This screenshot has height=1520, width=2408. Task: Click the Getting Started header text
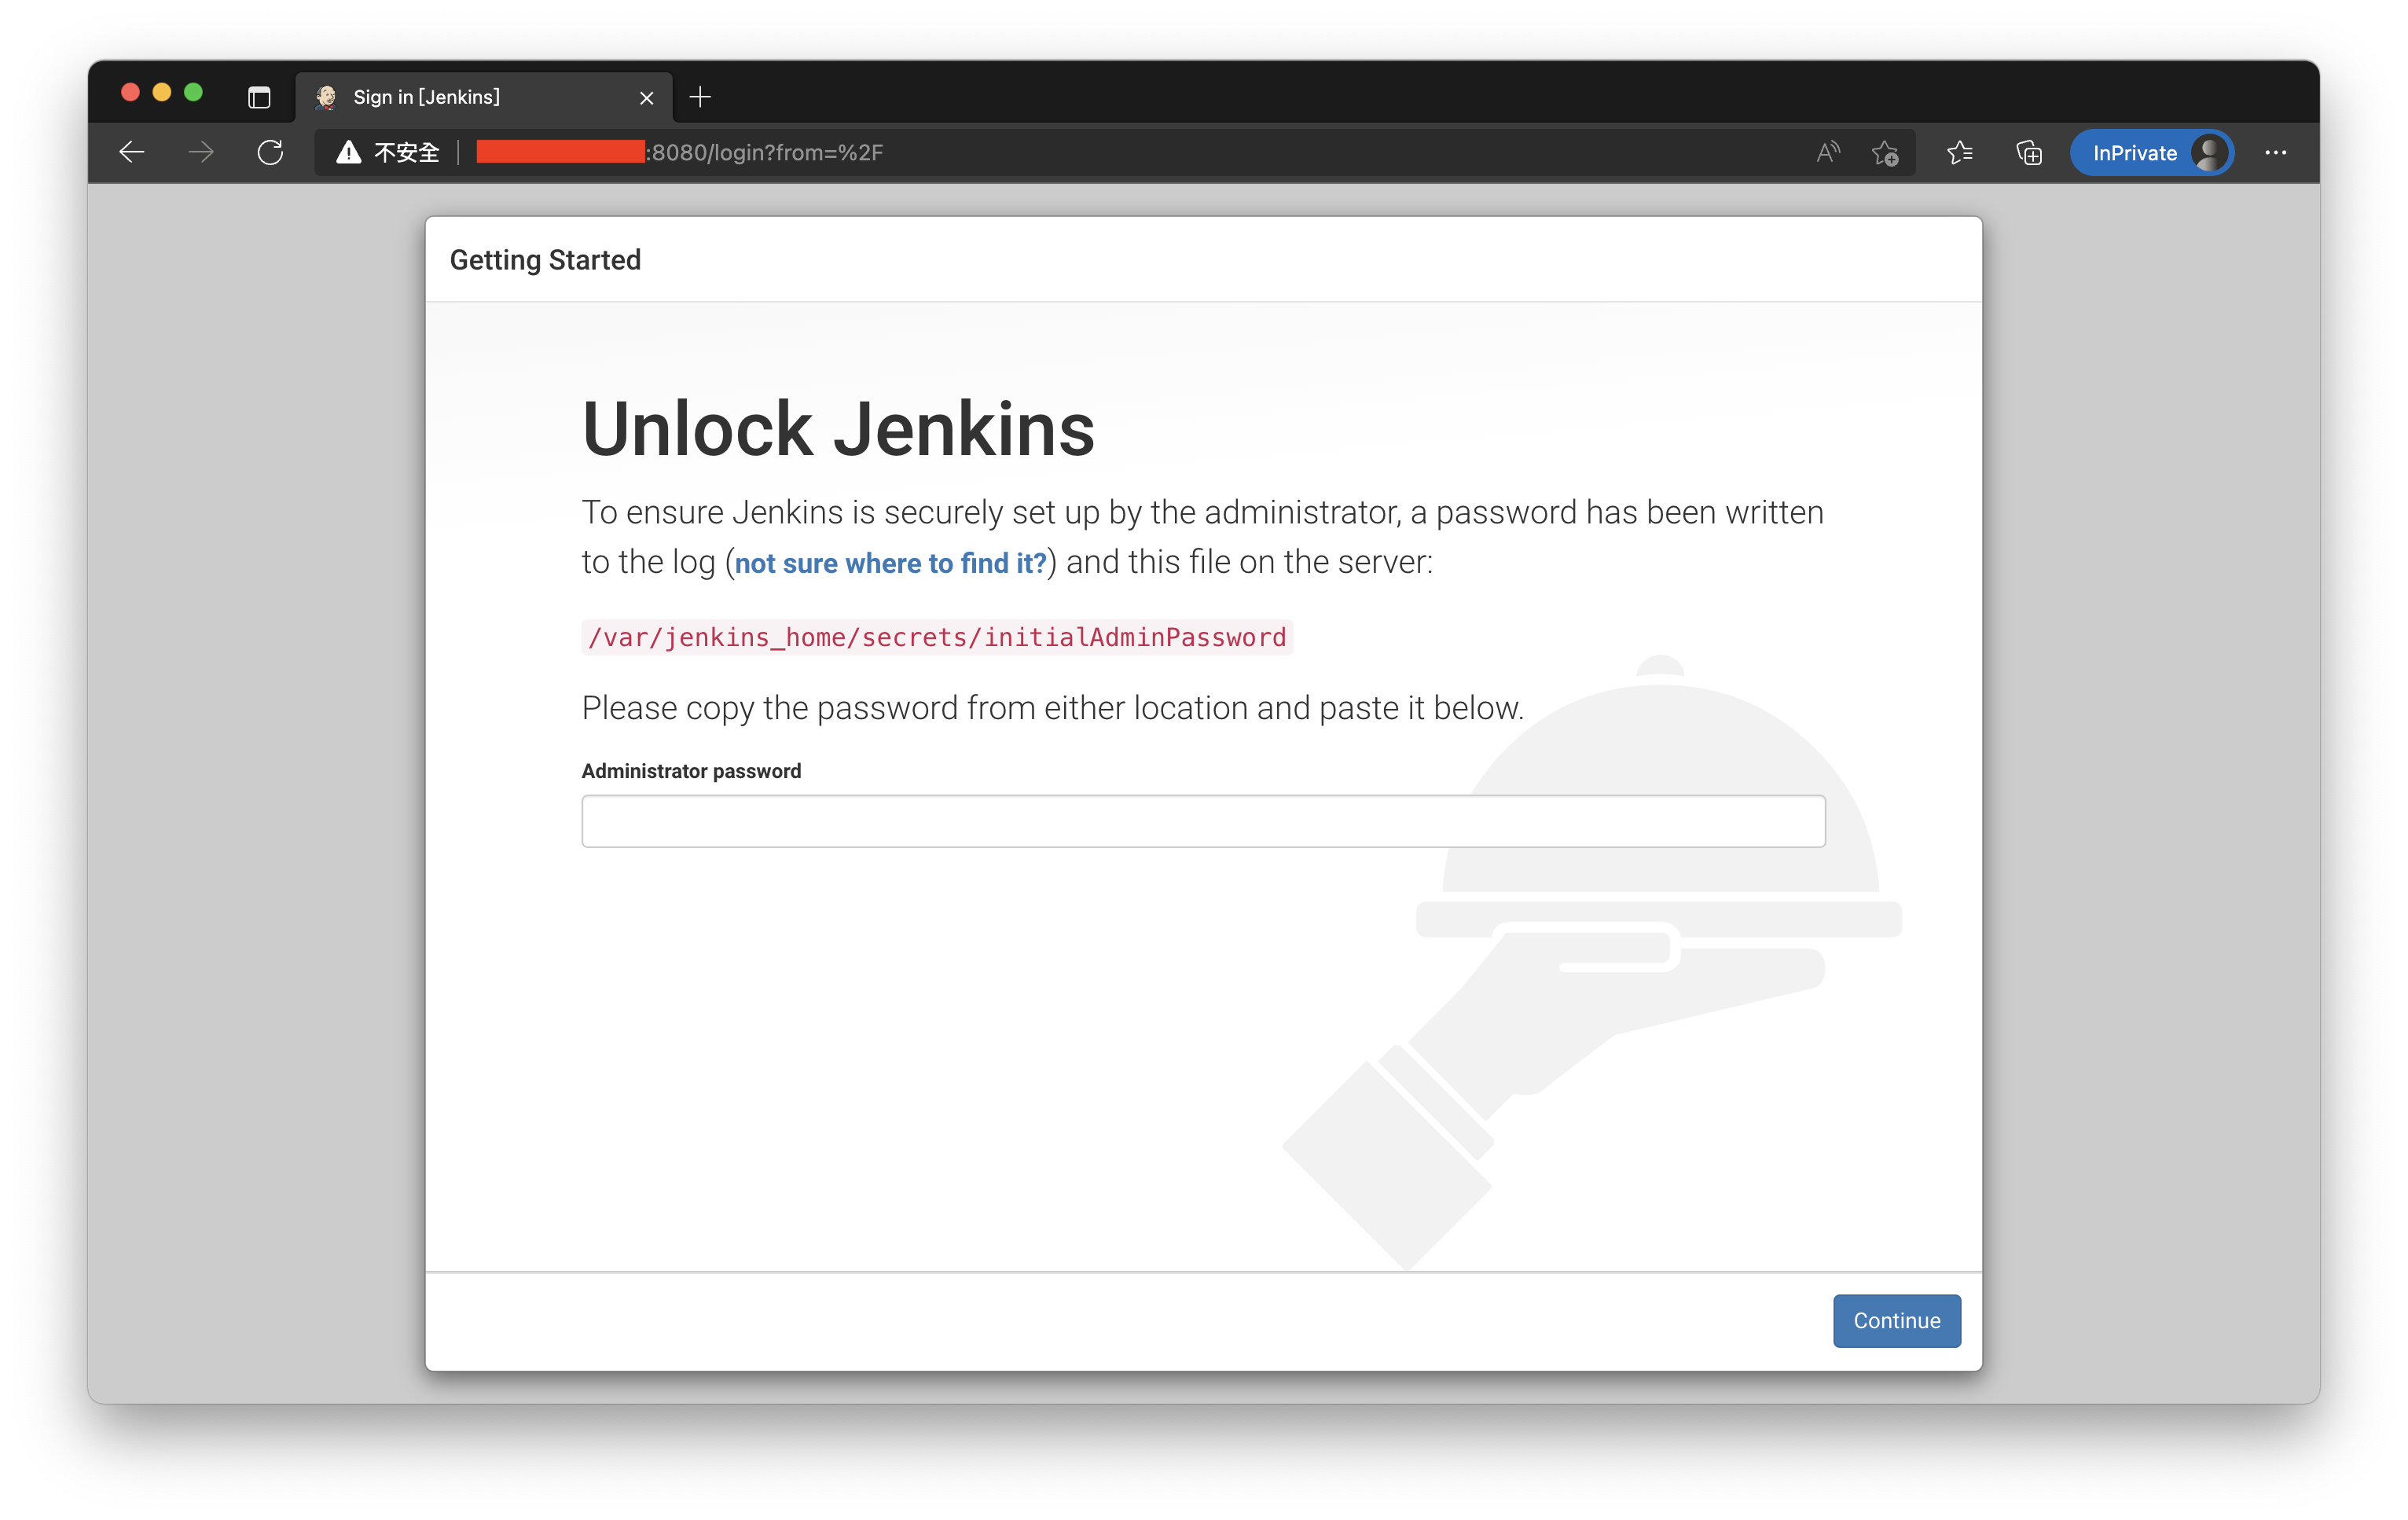(x=545, y=260)
